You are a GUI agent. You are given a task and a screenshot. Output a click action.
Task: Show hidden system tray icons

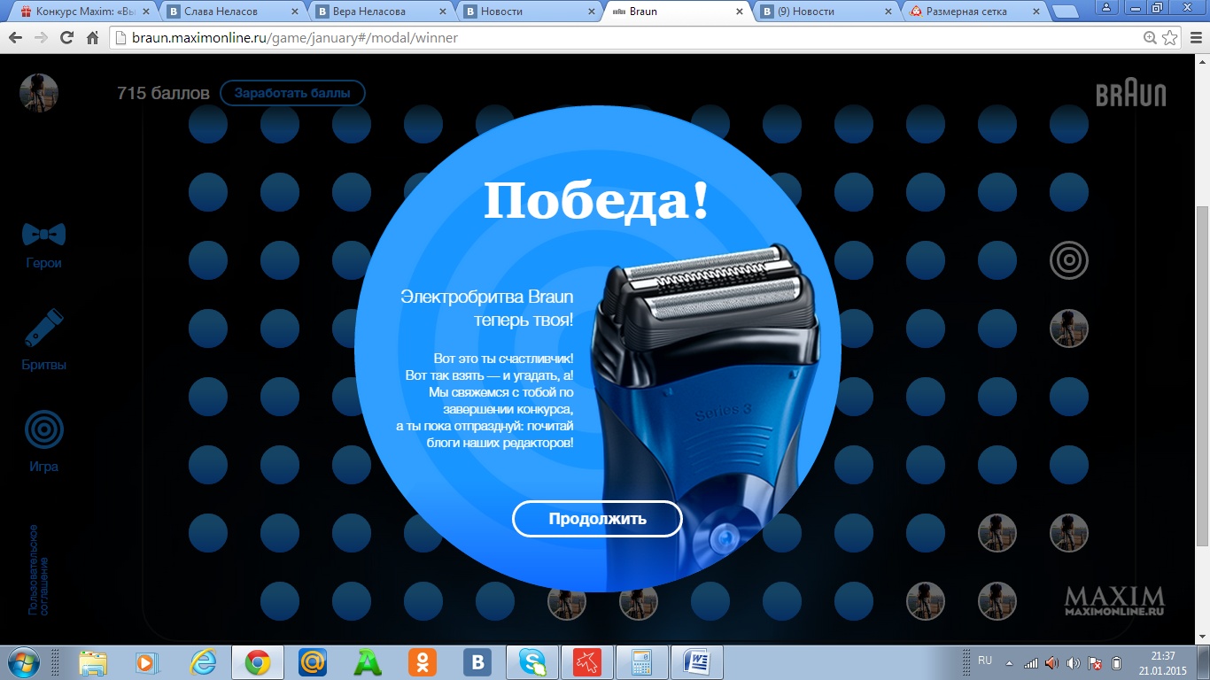[x=1008, y=662]
